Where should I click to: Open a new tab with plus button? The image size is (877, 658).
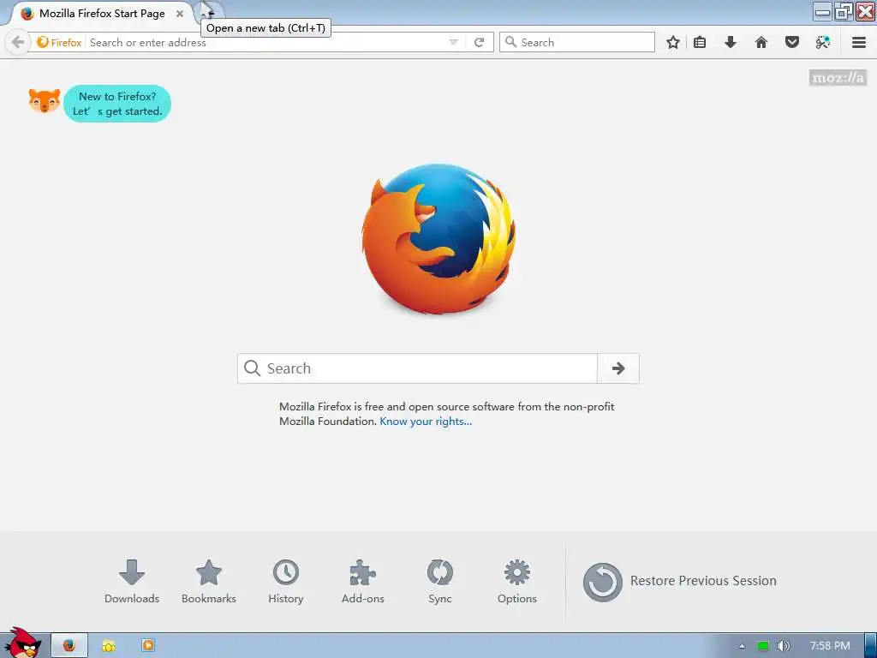click(x=209, y=14)
